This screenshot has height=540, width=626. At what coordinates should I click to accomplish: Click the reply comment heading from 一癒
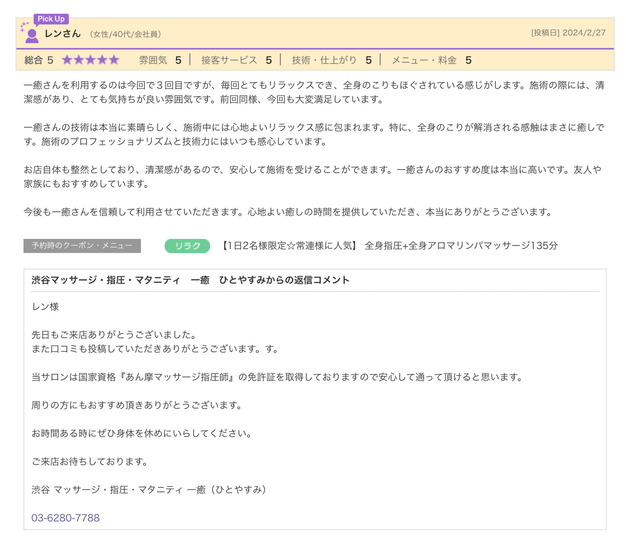click(x=191, y=280)
